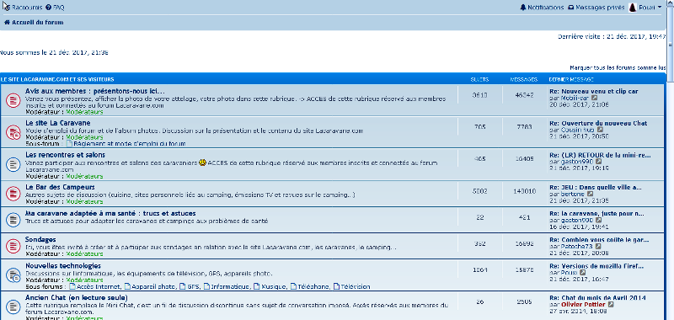Click Modérateurs link under Sondages
Screen dimensions: 674x320
(x=84, y=253)
